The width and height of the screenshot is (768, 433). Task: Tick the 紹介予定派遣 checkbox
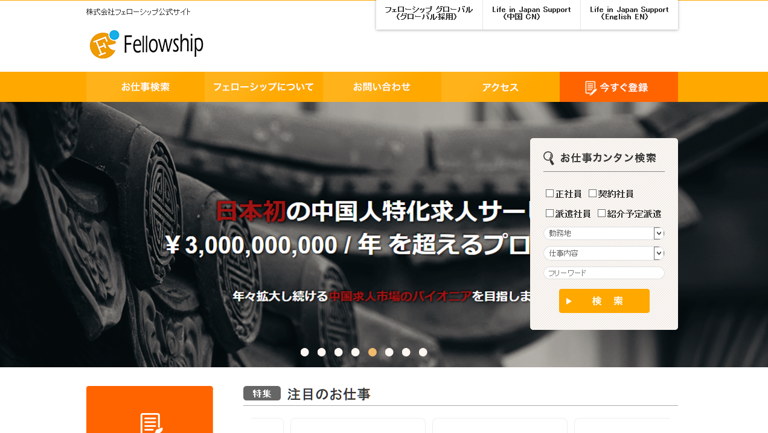tap(601, 213)
